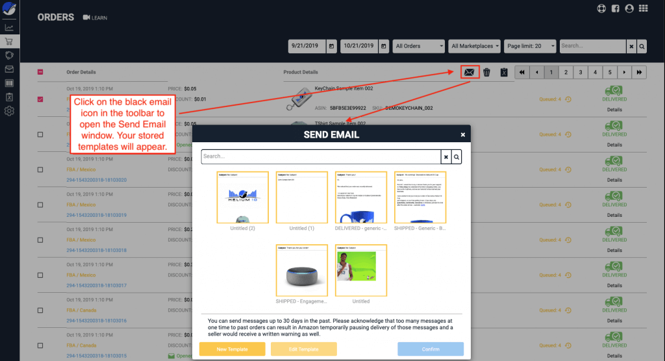This screenshot has height=361, width=665.
Task: Open the shopping cart sidebar icon
Action: coord(9,41)
